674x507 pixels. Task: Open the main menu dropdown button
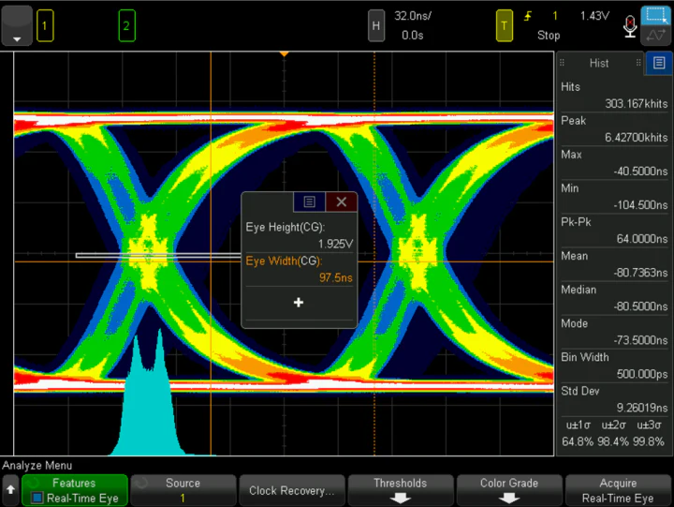(x=17, y=26)
